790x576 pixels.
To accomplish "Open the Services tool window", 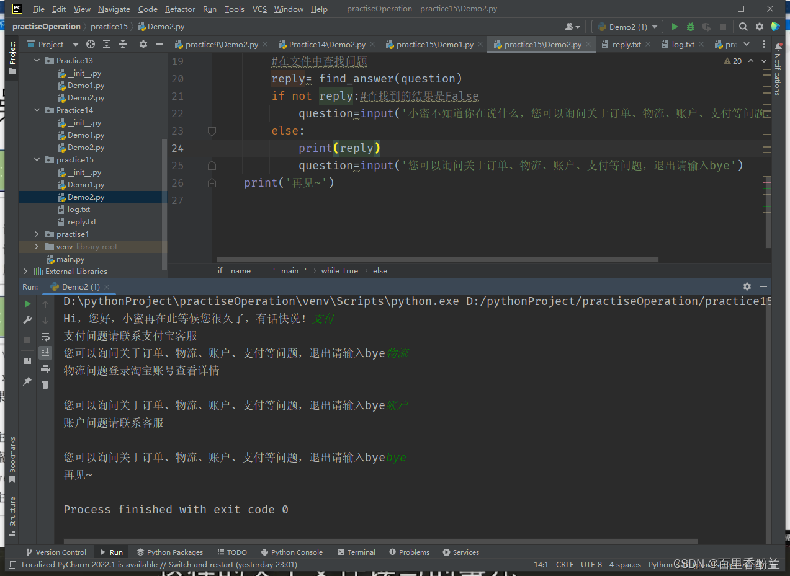I will tap(460, 552).
